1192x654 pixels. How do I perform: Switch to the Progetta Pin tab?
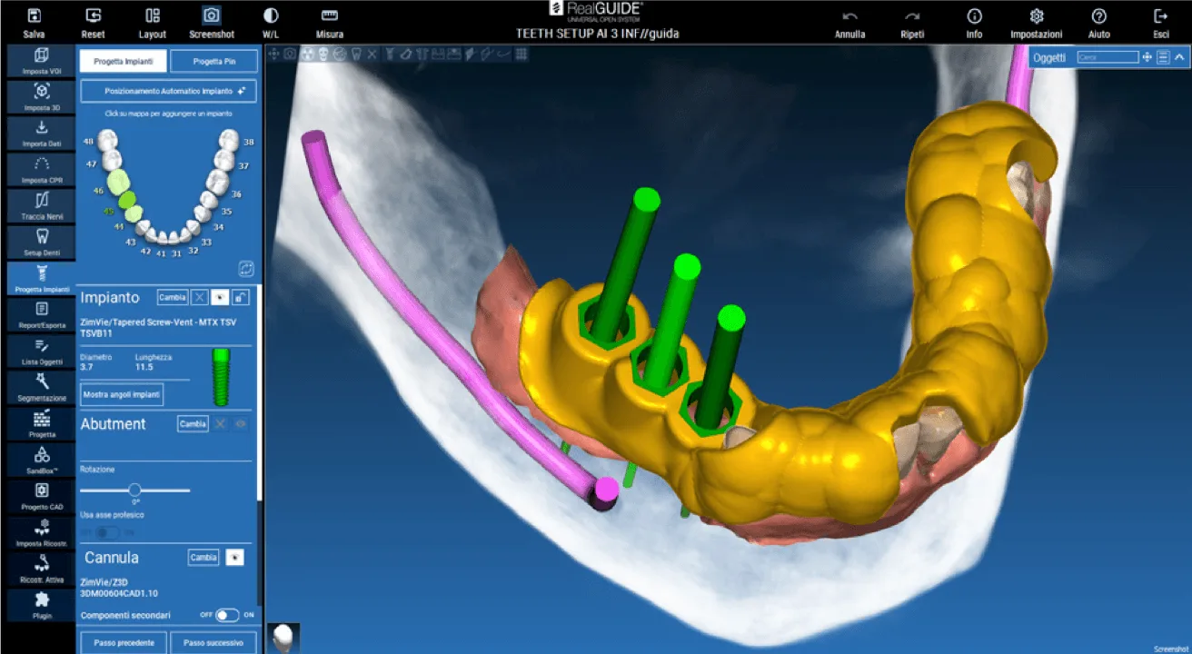click(214, 61)
